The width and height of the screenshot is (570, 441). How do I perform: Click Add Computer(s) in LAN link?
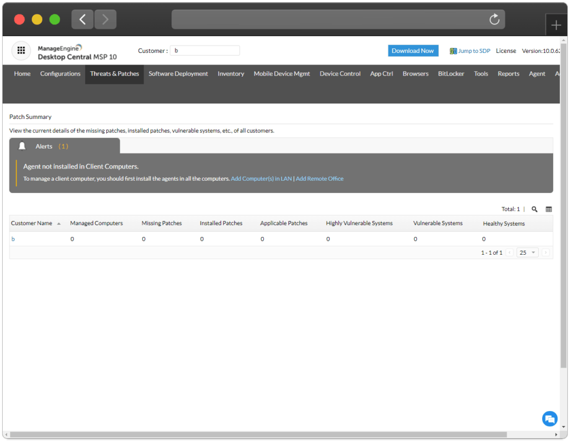click(262, 179)
